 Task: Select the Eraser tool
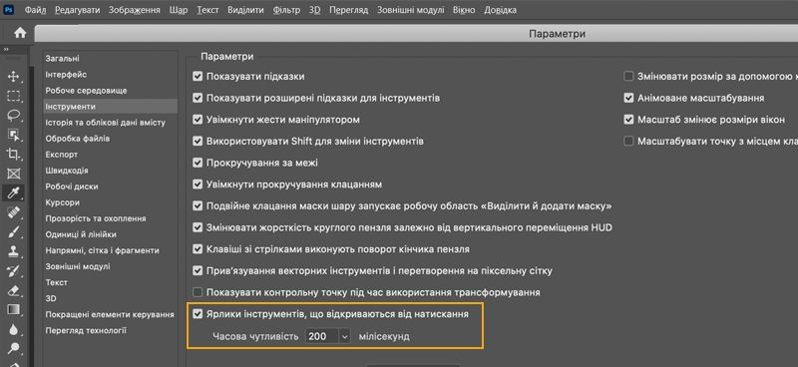[x=13, y=290]
